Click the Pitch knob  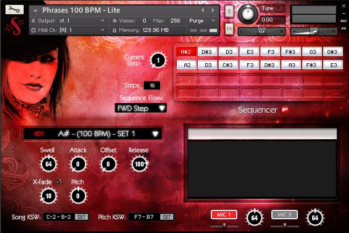pyautogui.click(x=78, y=196)
